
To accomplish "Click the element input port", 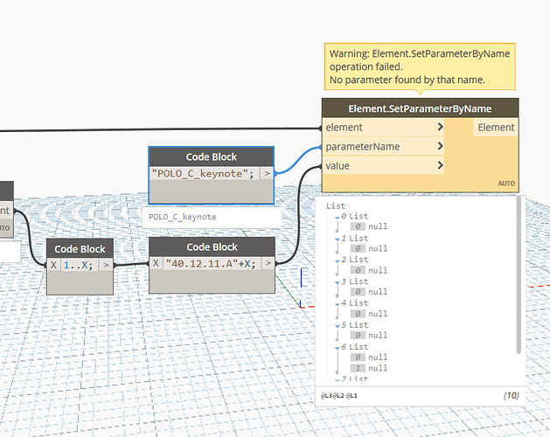I will (x=383, y=128).
